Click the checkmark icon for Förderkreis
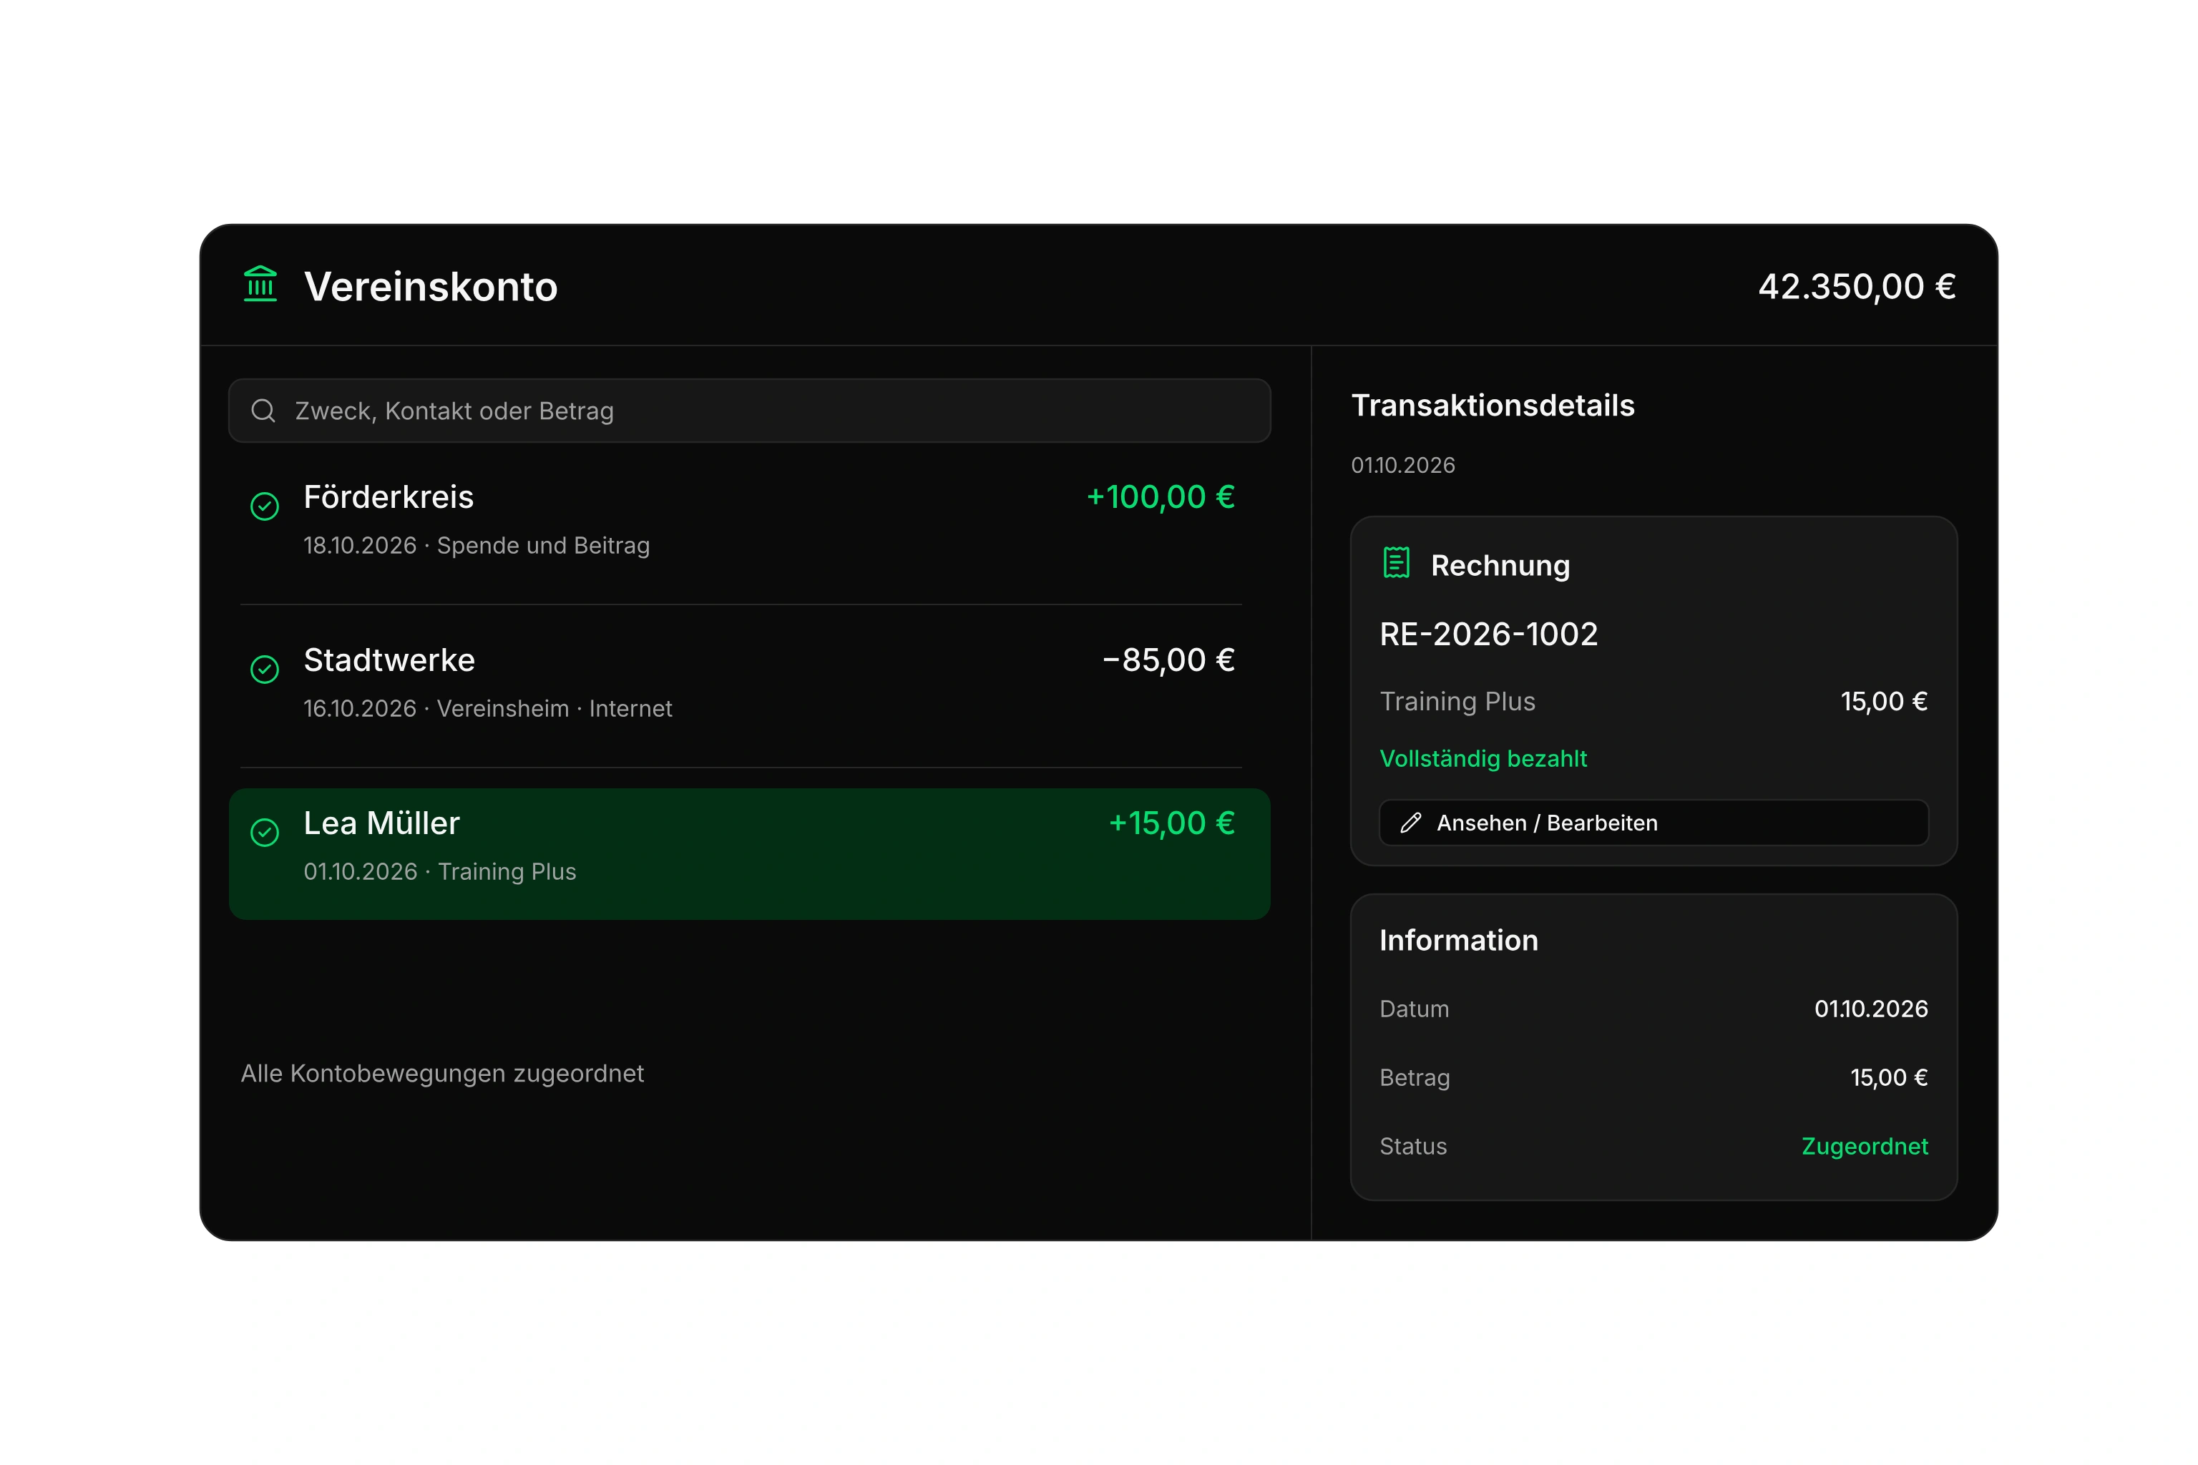Image resolution: width=2198 pixels, height=1465 pixels. click(265, 506)
